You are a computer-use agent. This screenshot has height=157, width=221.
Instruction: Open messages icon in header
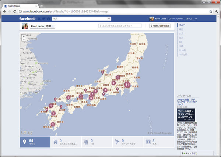(x=44, y=19)
